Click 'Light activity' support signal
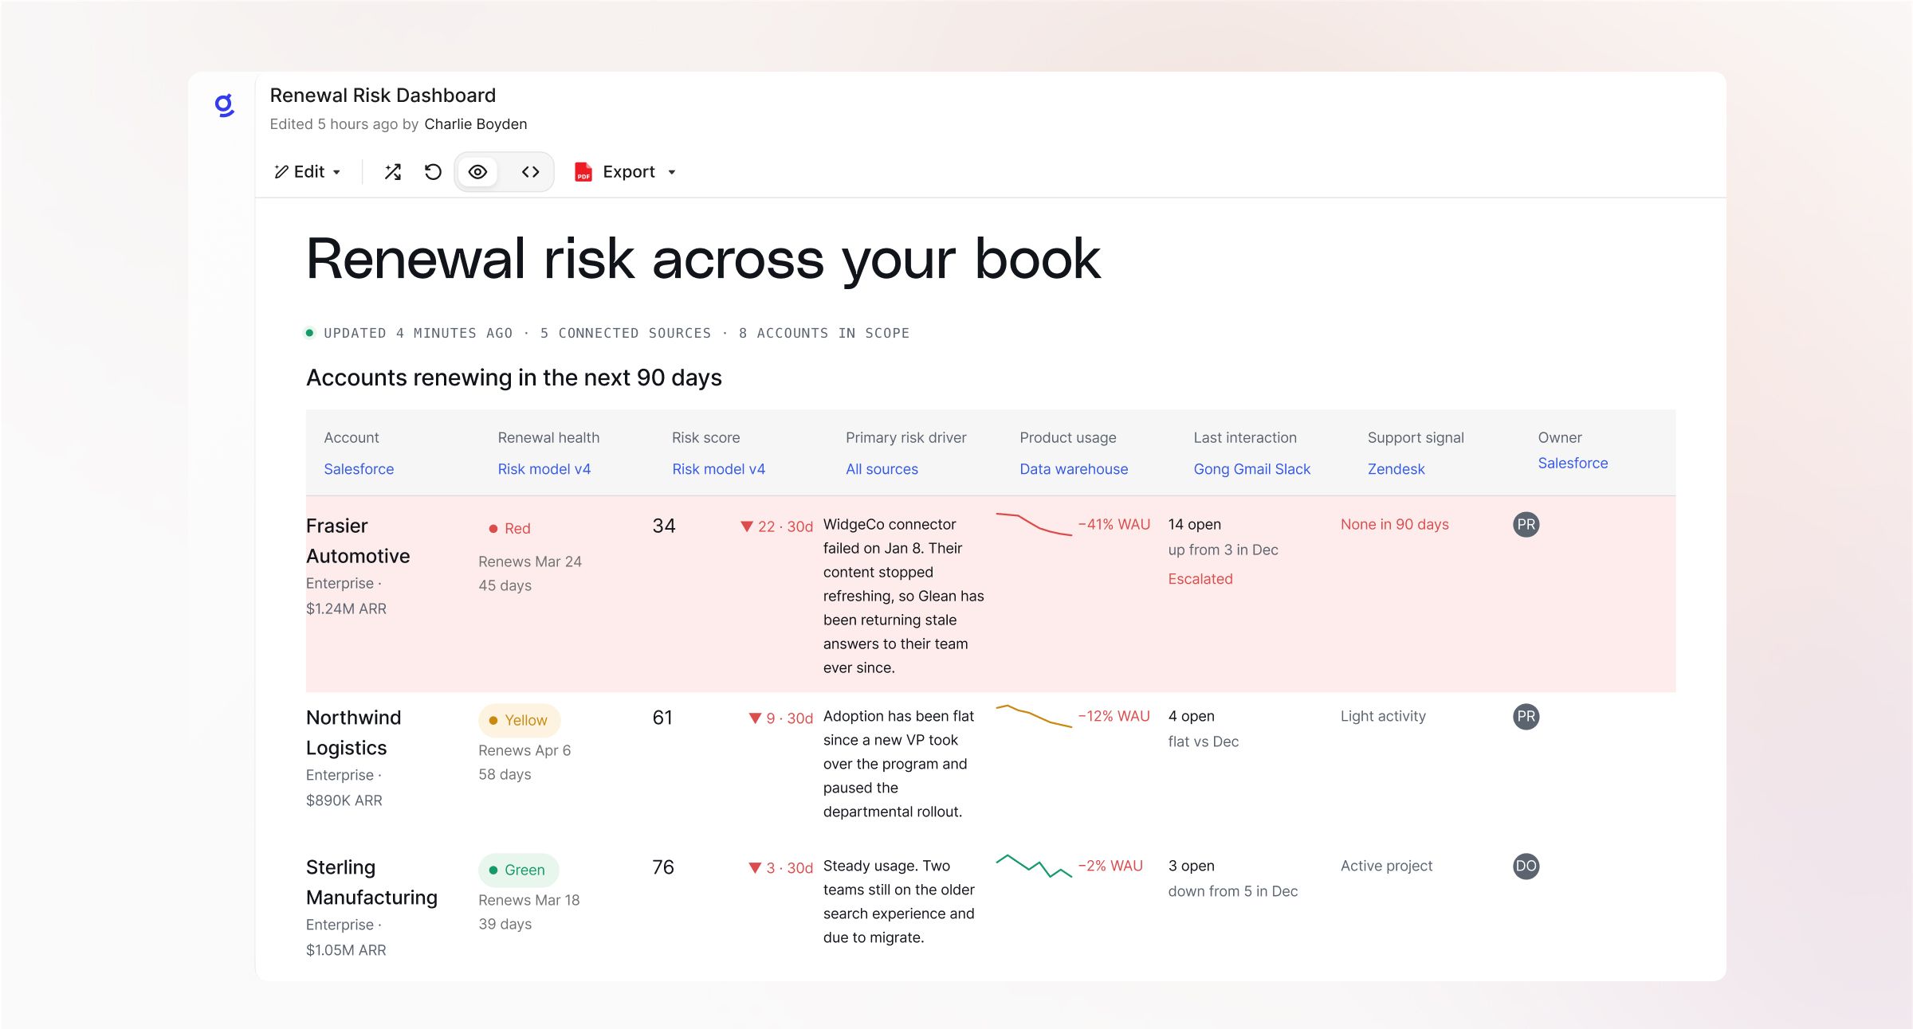 (1383, 716)
